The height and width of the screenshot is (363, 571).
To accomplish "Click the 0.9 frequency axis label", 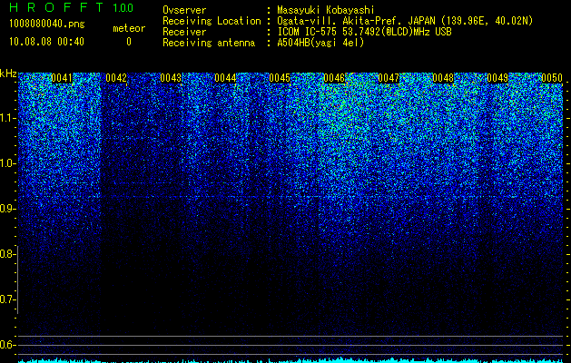I will (7, 209).
